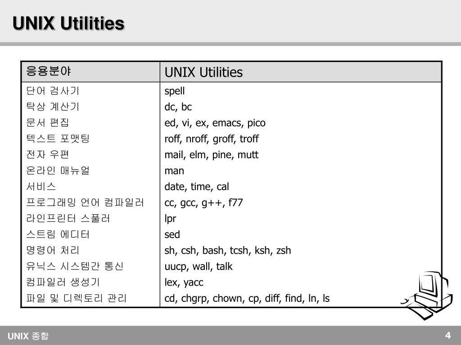Viewport: 461px width, 345px height.
Task: Click the 'ed, vi, ex, emacs, pico' cell
Action: (x=215, y=123)
